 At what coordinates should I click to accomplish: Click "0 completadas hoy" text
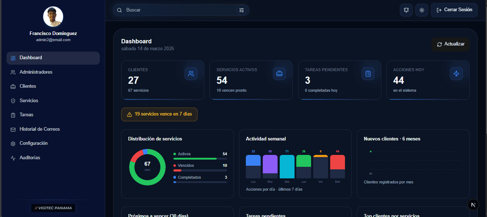[321, 90]
